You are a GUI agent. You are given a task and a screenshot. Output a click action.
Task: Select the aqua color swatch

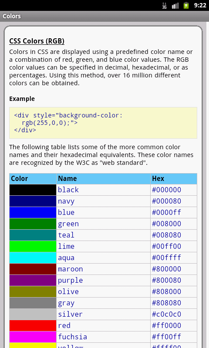point(33,258)
